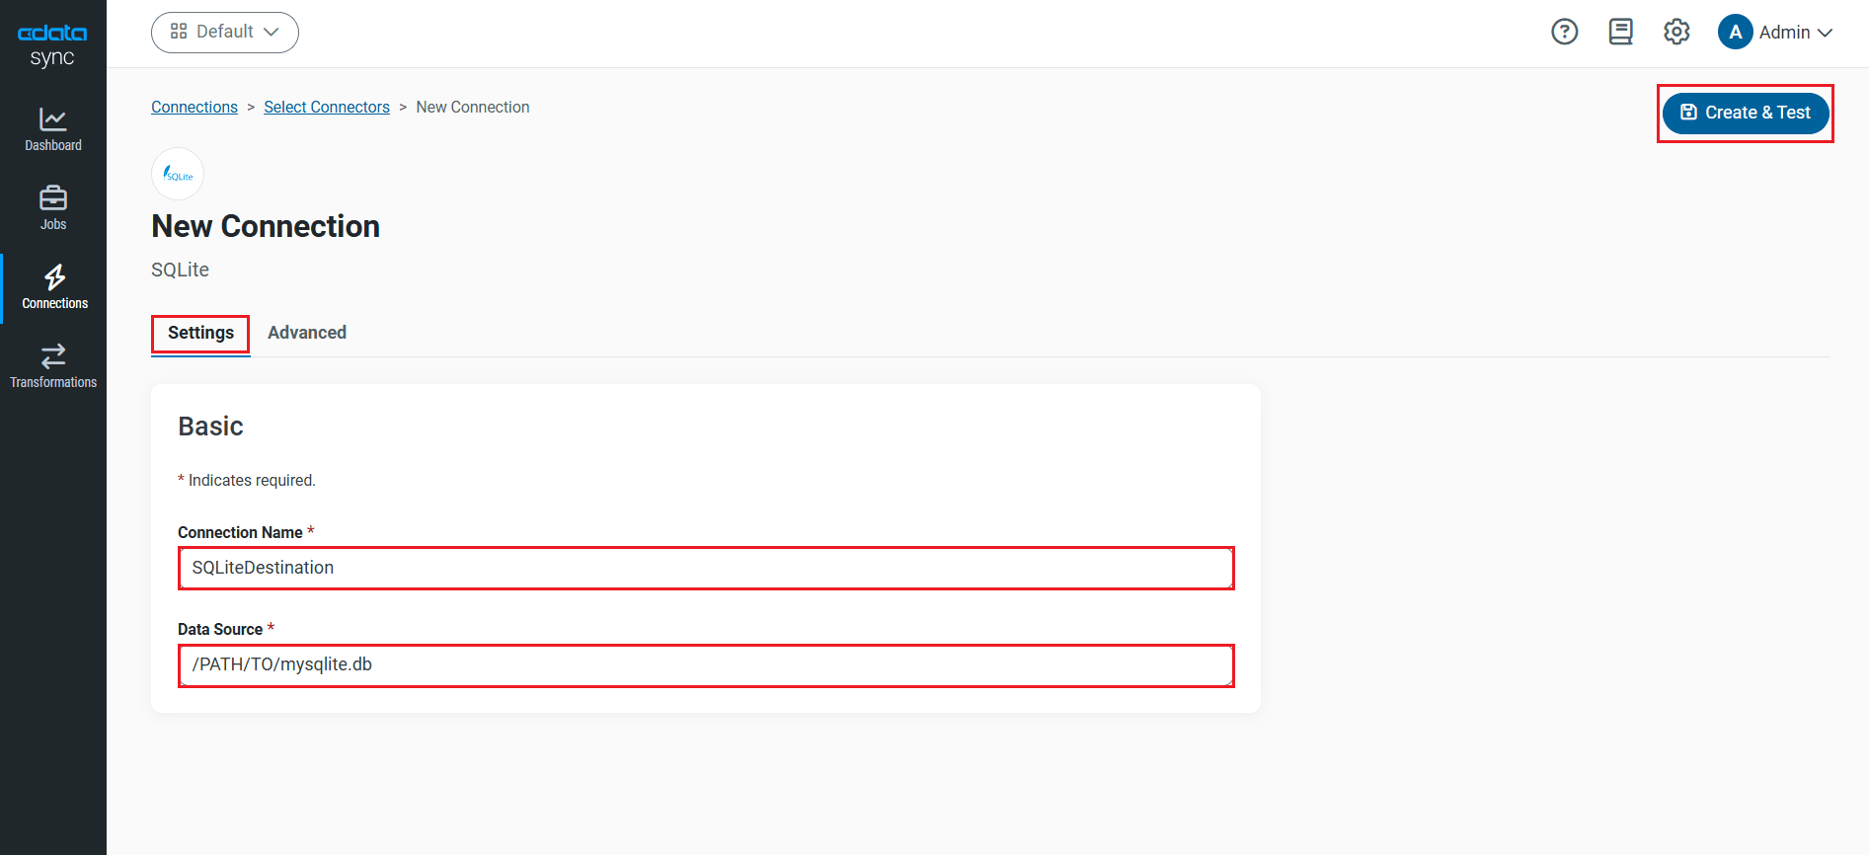The width and height of the screenshot is (1869, 855).
Task: Expand the Default workspace dropdown
Action: (225, 33)
